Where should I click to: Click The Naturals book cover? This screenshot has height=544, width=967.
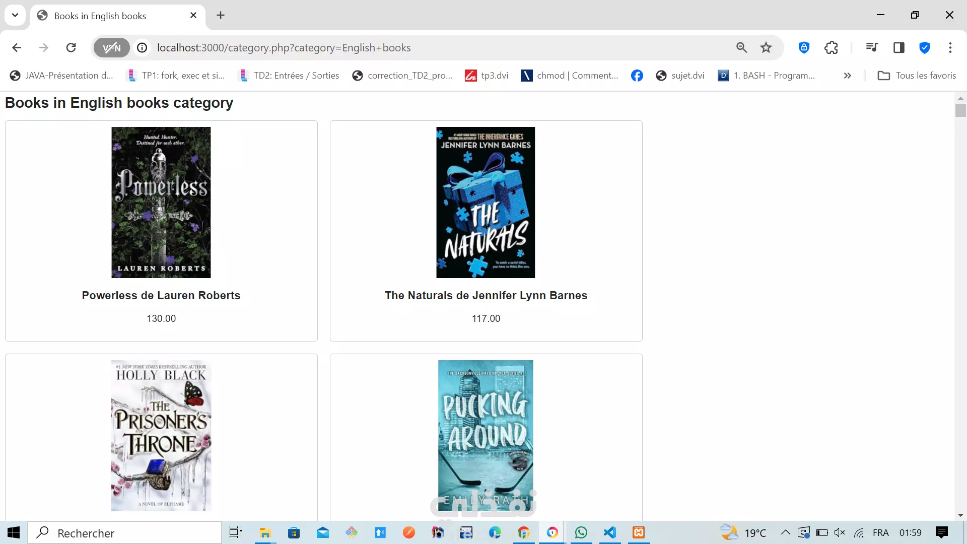(486, 202)
